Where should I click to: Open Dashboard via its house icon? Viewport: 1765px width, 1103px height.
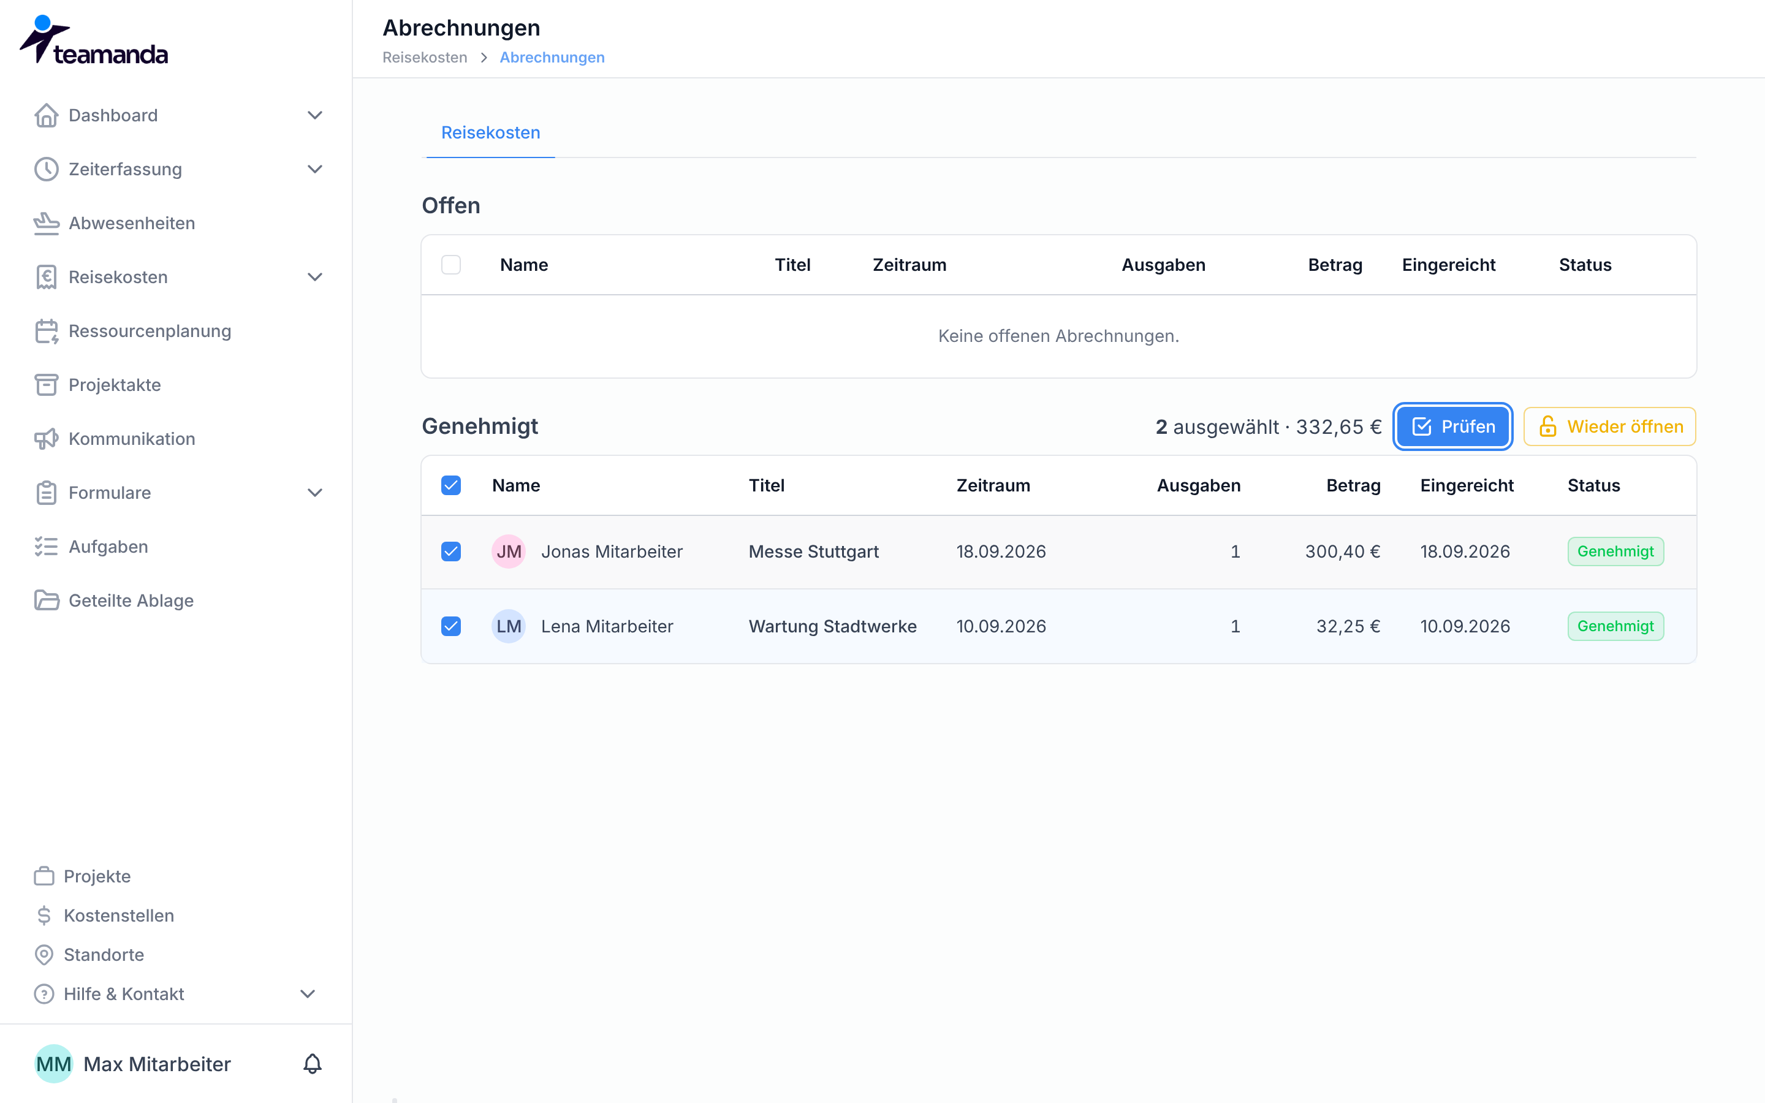click(x=46, y=115)
